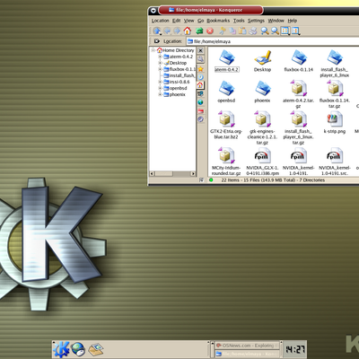The image size is (359, 359).
Task: Paste clipboard contents via toolbar icon
Action: (x=242, y=31)
